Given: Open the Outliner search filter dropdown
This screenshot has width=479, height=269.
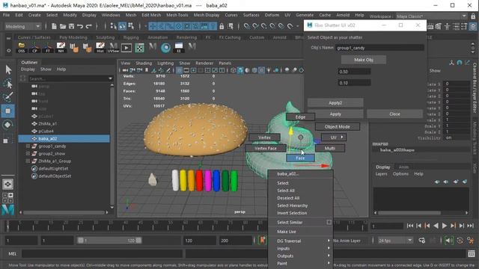Looking at the screenshot, I should [110, 78].
